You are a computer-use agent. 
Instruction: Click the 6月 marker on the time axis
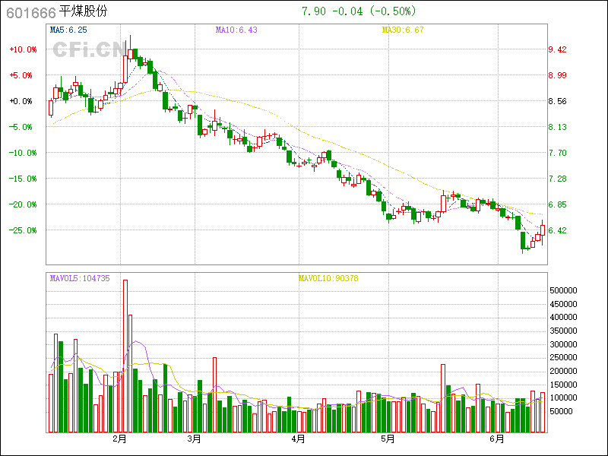pyautogui.click(x=497, y=439)
